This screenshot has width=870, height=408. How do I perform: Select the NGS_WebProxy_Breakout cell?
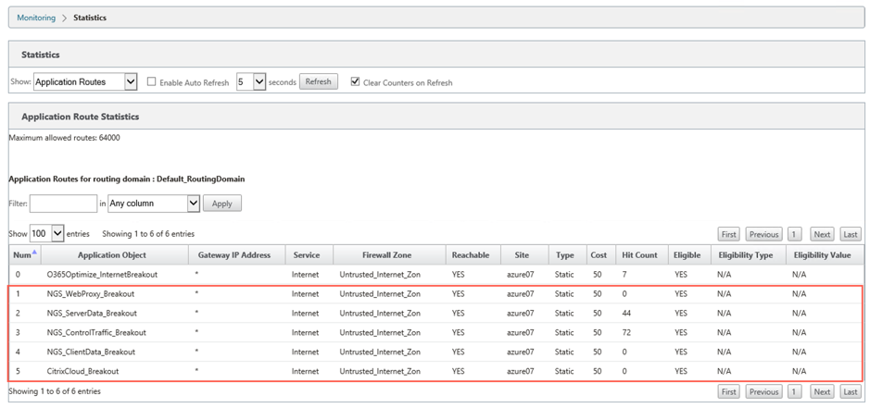coord(91,294)
